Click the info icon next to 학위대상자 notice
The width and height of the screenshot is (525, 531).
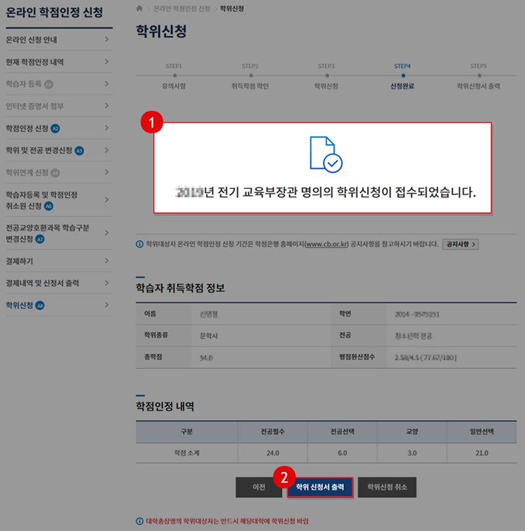139,245
